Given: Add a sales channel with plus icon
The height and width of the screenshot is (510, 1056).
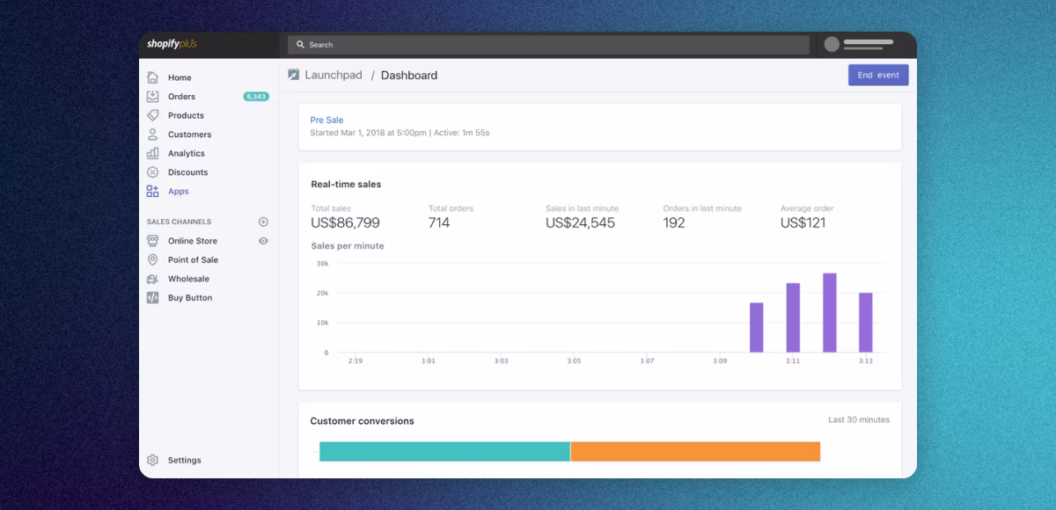Looking at the screenshot, I should [263, 222].
